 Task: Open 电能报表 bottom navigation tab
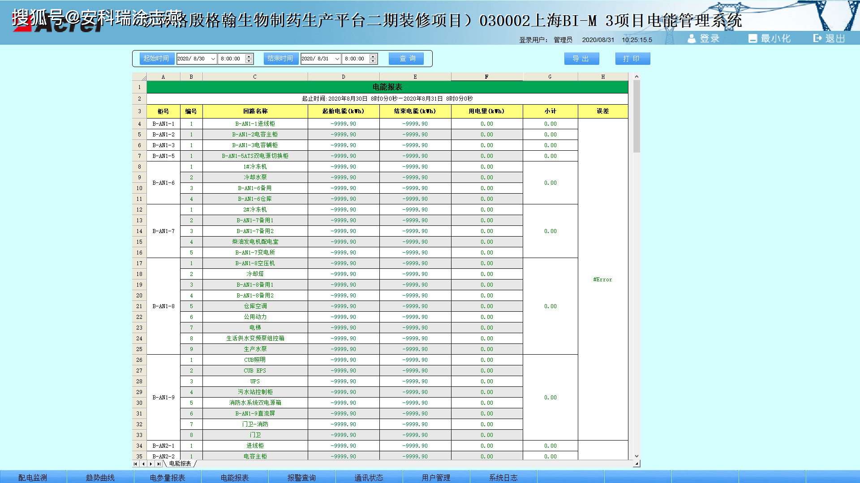click(235, 477)
